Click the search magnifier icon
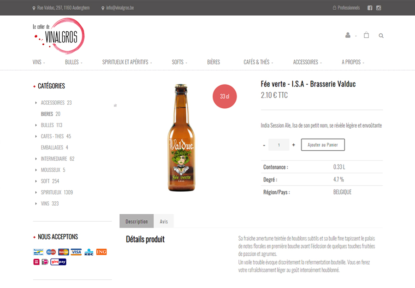 [381, 35]
